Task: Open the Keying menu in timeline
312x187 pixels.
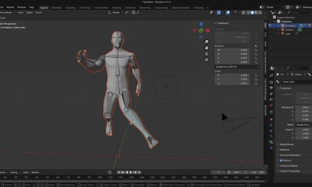Action: [x=15, y=172]
